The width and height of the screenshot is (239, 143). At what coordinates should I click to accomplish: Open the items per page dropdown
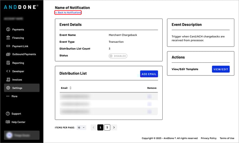81,127
